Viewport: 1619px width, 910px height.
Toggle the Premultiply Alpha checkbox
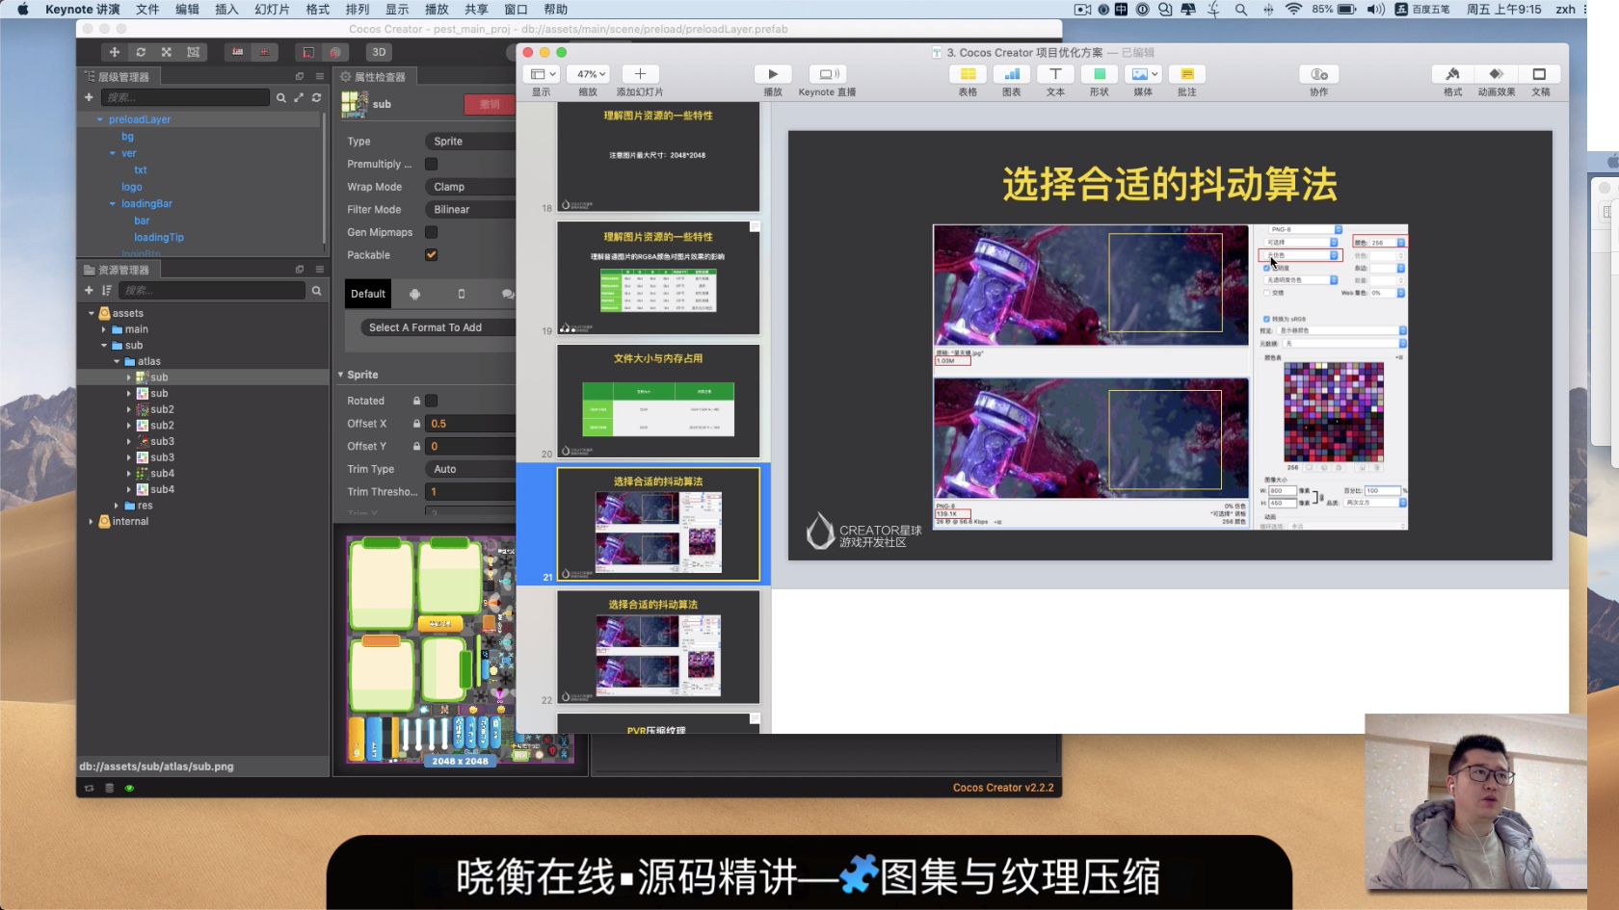(431, 164)
